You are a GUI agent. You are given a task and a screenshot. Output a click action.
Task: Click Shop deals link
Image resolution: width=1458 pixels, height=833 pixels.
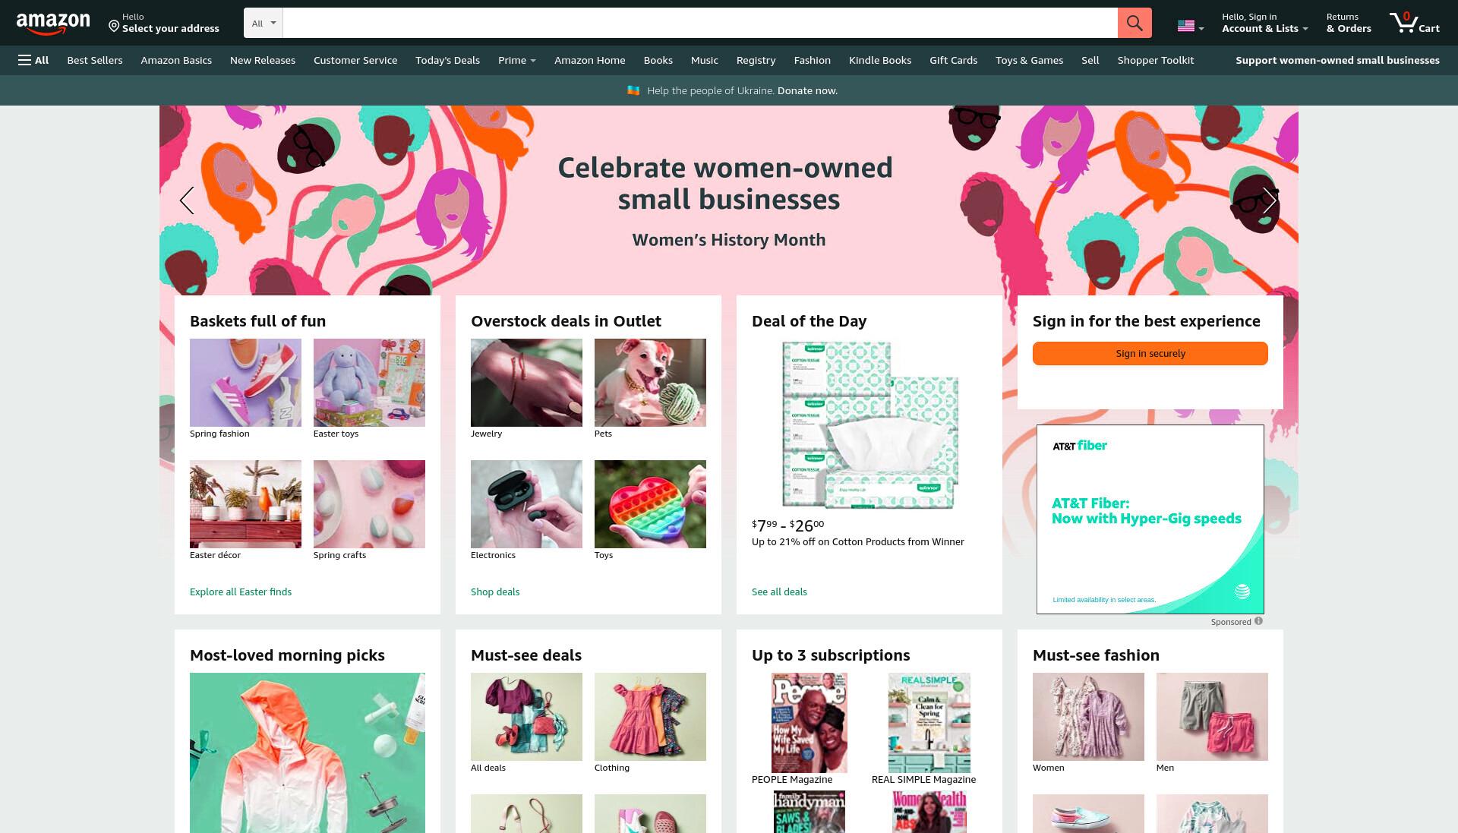click(x=495, y=592)
